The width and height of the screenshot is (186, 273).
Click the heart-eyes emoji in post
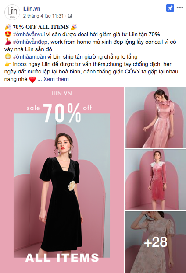(x=8, y=34)
